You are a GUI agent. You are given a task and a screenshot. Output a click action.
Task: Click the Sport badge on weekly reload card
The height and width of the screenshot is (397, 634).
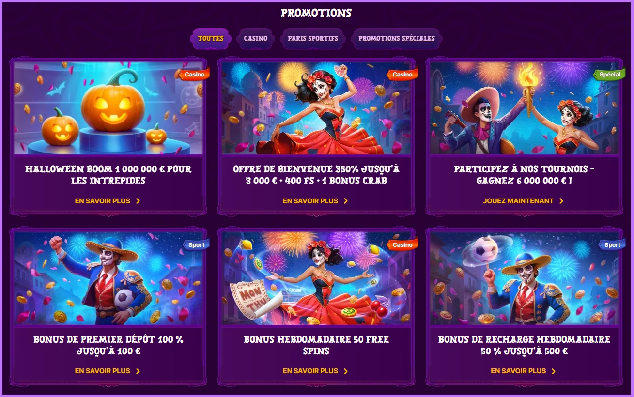coord(612,244)
